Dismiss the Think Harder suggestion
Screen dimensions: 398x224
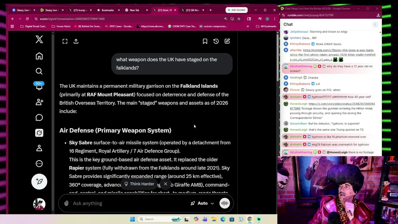coord(165,184)
